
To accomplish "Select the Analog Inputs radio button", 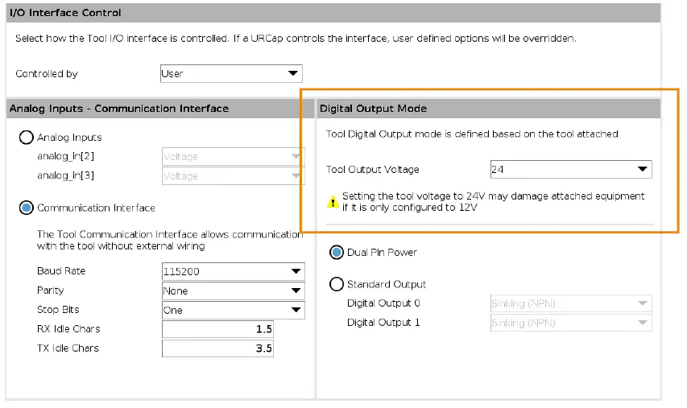I will coord(27,138).
